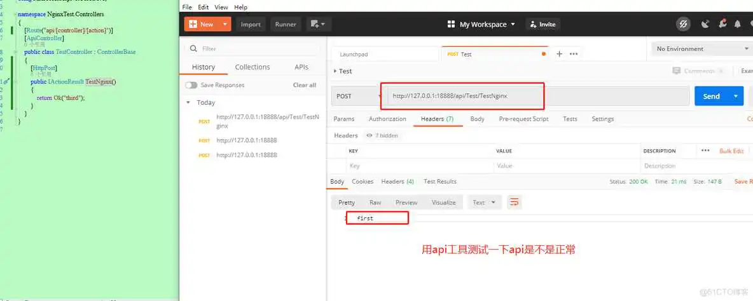The image size is (753, 301).
Task: Click the 200 OK status text
Action: tap(639, 182)
